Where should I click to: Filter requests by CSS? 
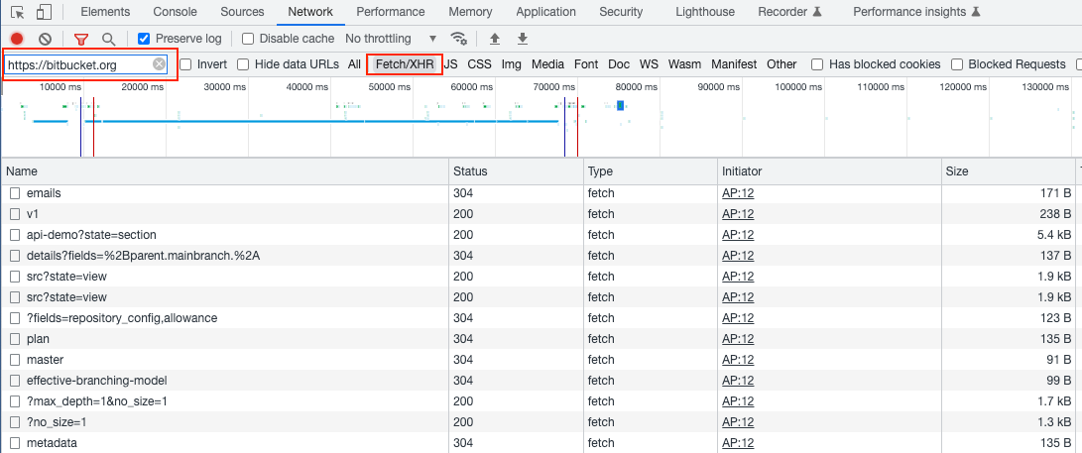[x=480, y=64]
